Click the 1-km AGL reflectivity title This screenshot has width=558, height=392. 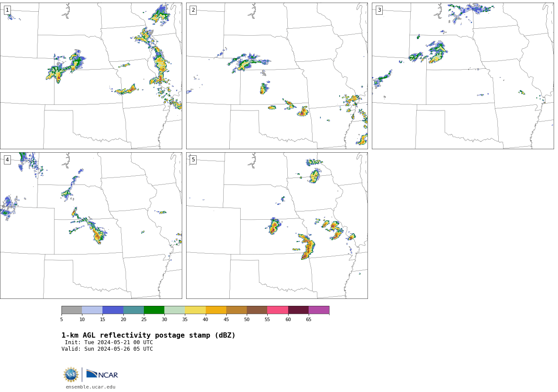[148, 335]
